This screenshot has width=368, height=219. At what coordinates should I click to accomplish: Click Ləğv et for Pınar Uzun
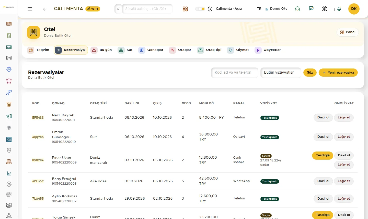point(344,165)
